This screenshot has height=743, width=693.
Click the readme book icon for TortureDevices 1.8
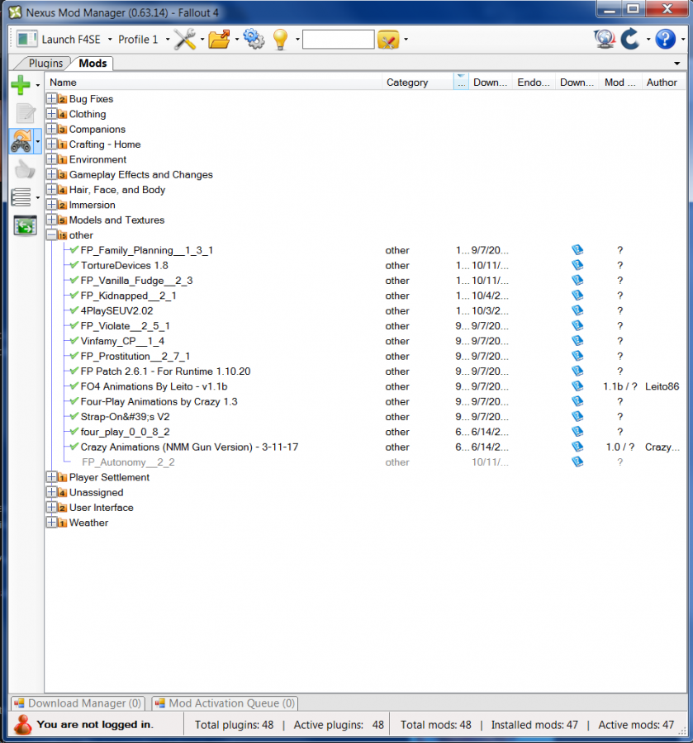point(577,265)
